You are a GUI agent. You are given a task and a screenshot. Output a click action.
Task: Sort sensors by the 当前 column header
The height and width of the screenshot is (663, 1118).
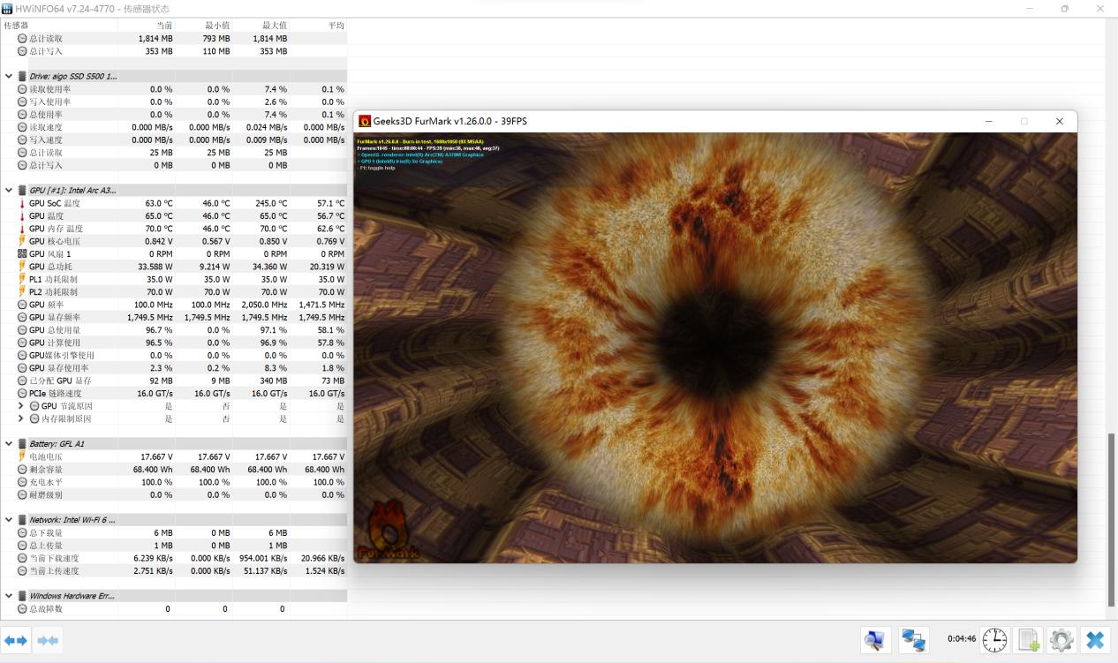tap(163, 25)
